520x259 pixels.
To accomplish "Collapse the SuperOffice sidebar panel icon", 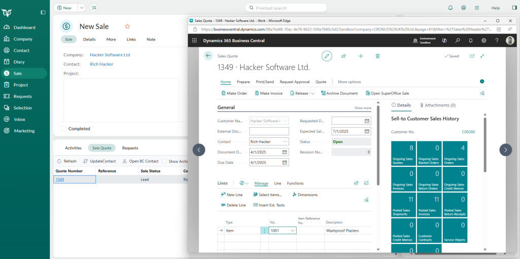I will tap(43, 12).
